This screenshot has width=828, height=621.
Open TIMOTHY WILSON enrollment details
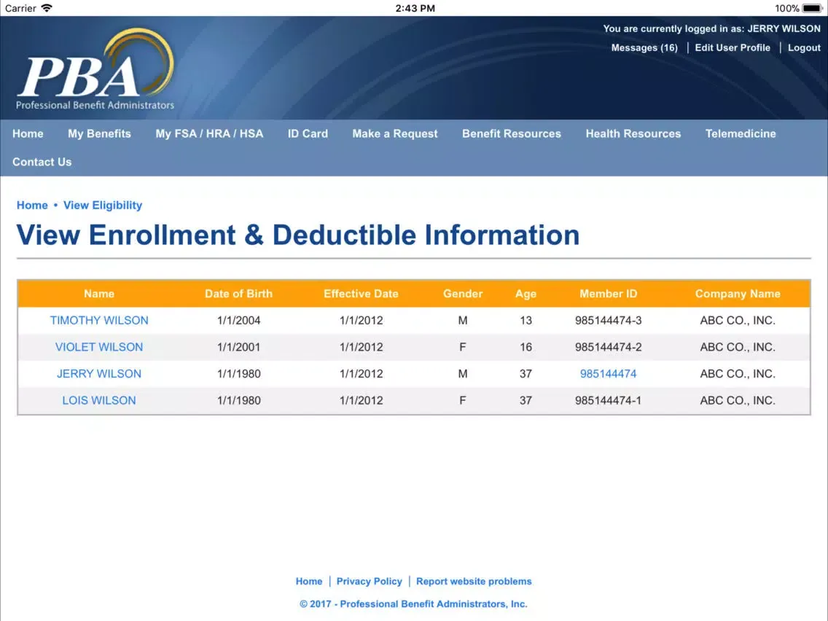pyautogui.click(x=99, y=321)
